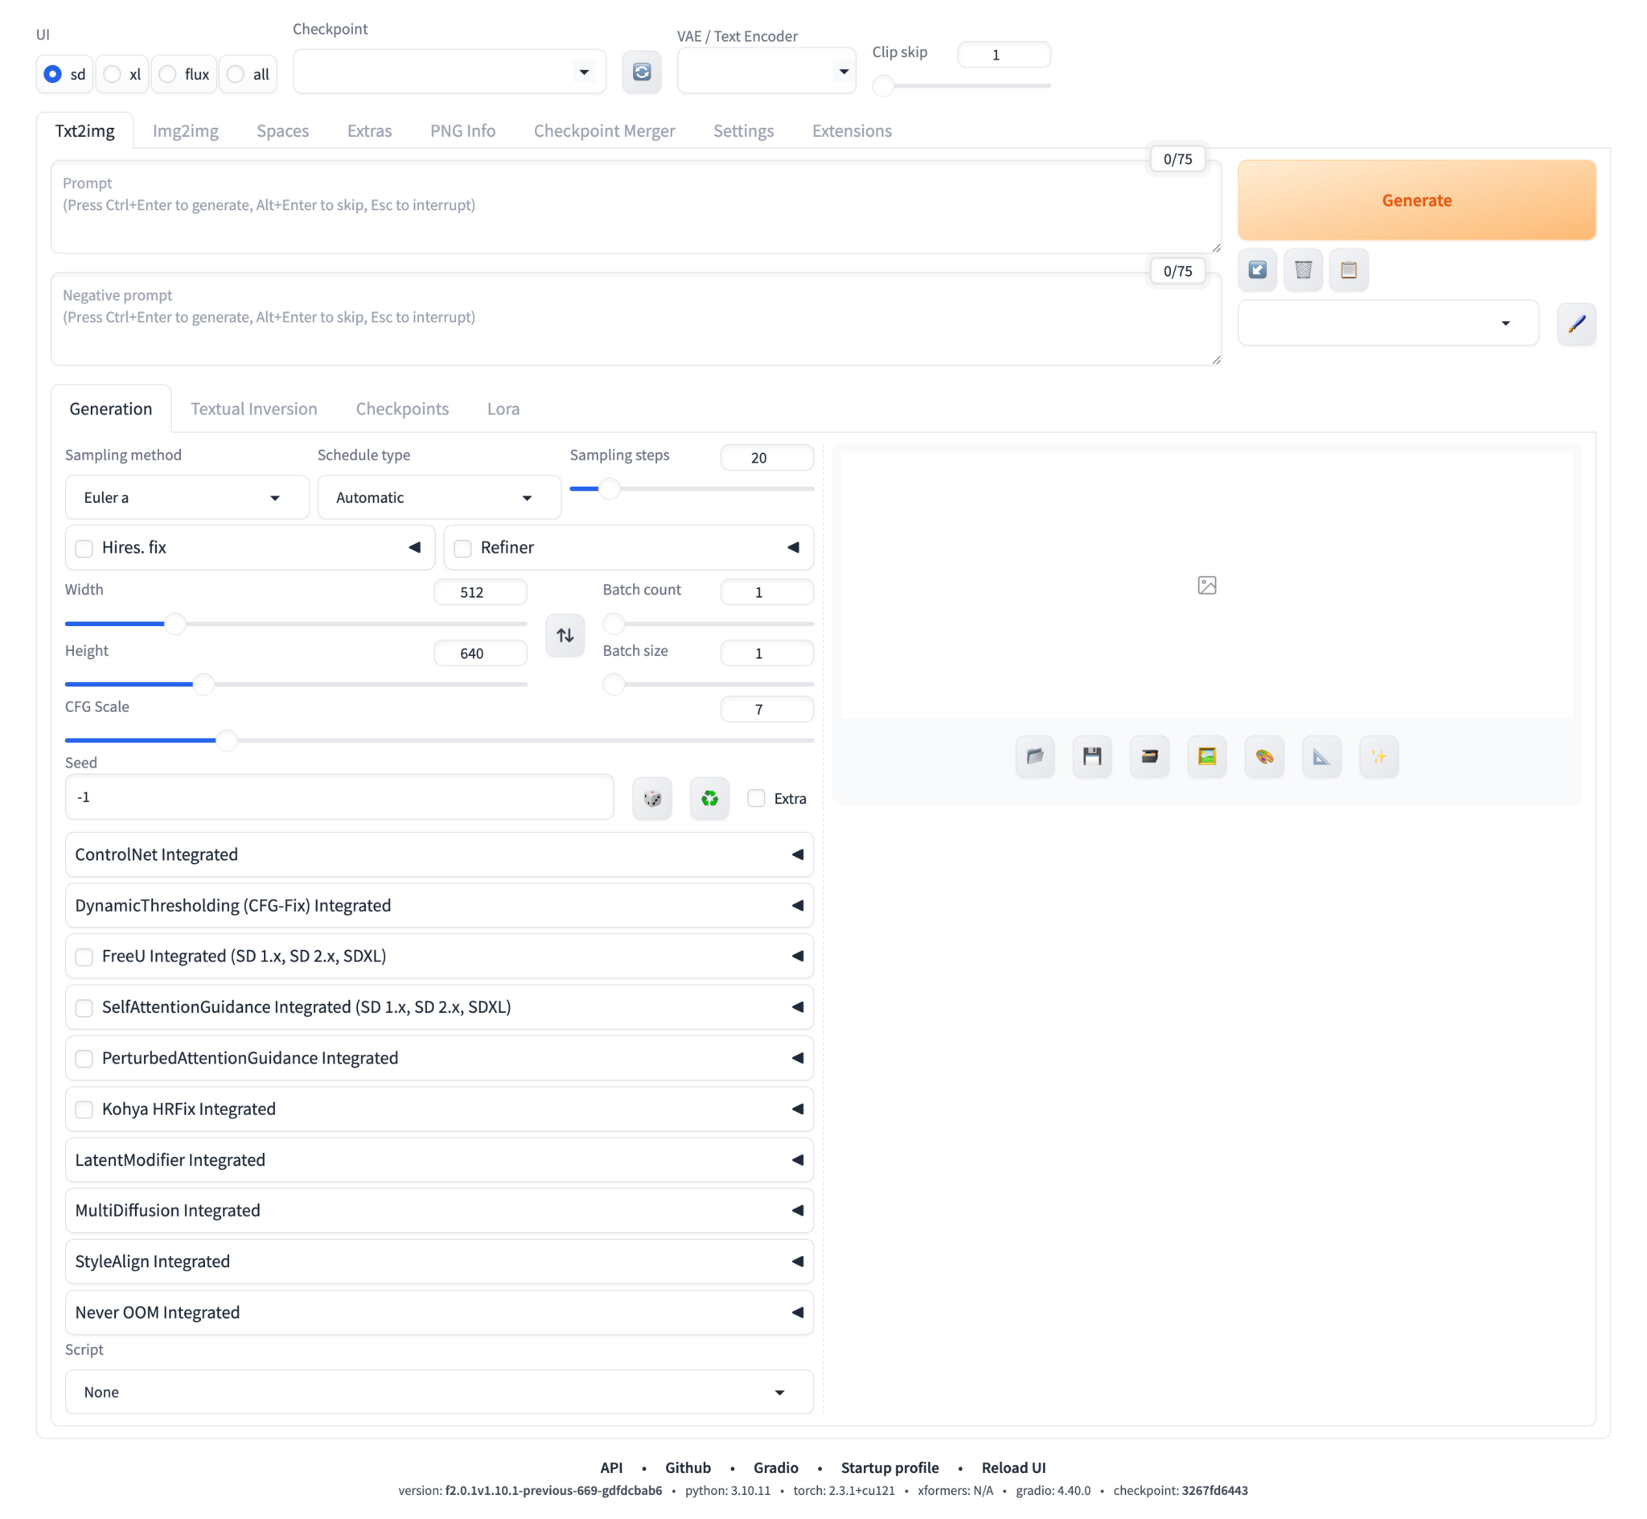
Task: Open the PNG Info tab
Action: (462, 130)
